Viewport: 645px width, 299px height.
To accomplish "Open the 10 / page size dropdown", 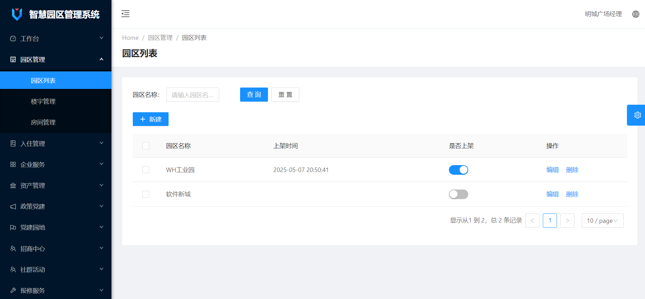I will tap(602, 221).
